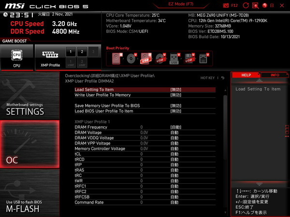Click the red globe language icon
The image size is (290, 217).
(265, 5)
